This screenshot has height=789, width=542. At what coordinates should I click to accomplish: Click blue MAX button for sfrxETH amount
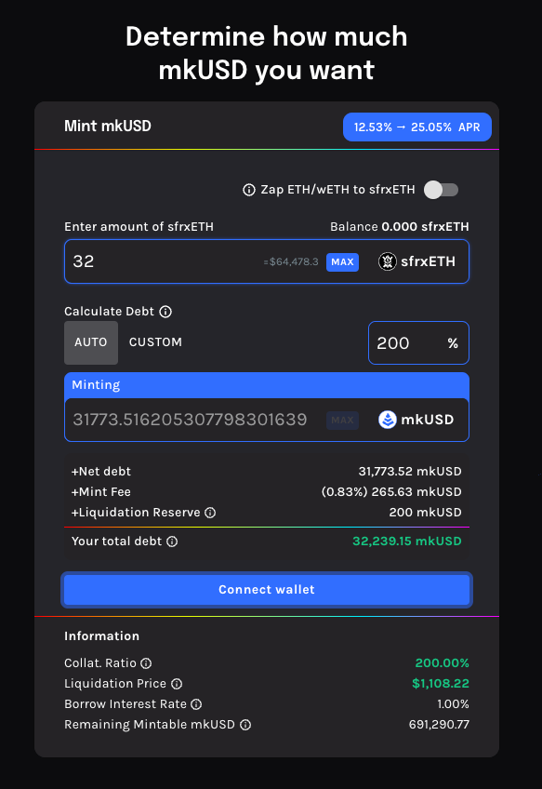pos(342,262)
